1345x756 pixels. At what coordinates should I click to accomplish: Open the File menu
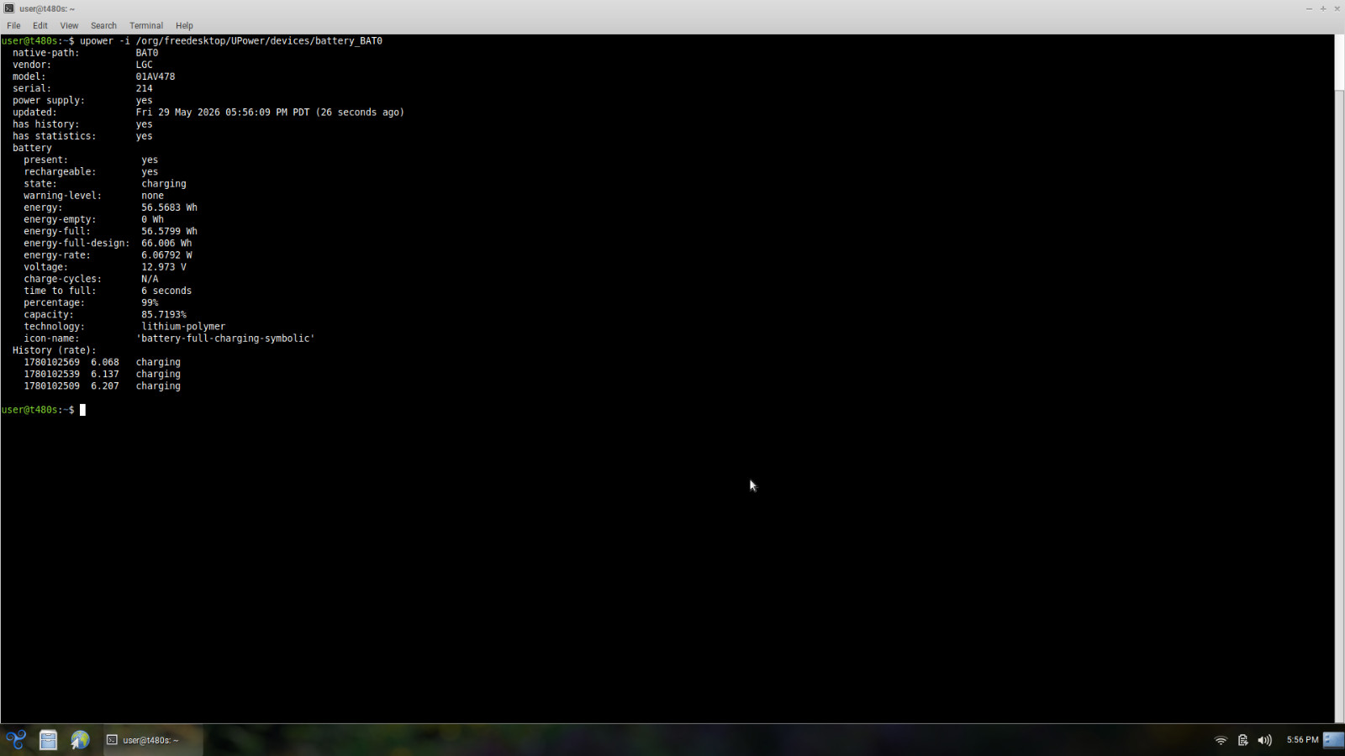[13, 26]
